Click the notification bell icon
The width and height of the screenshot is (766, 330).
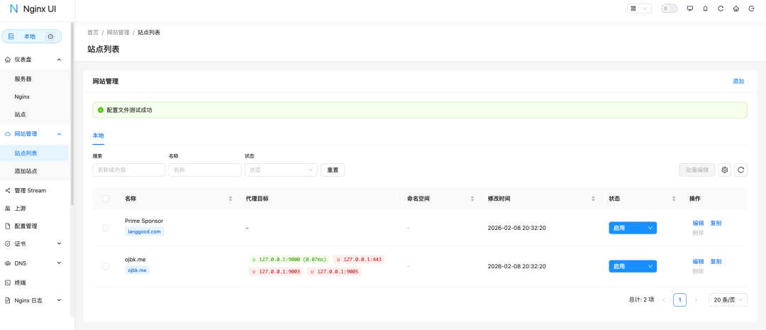[705, 9]
